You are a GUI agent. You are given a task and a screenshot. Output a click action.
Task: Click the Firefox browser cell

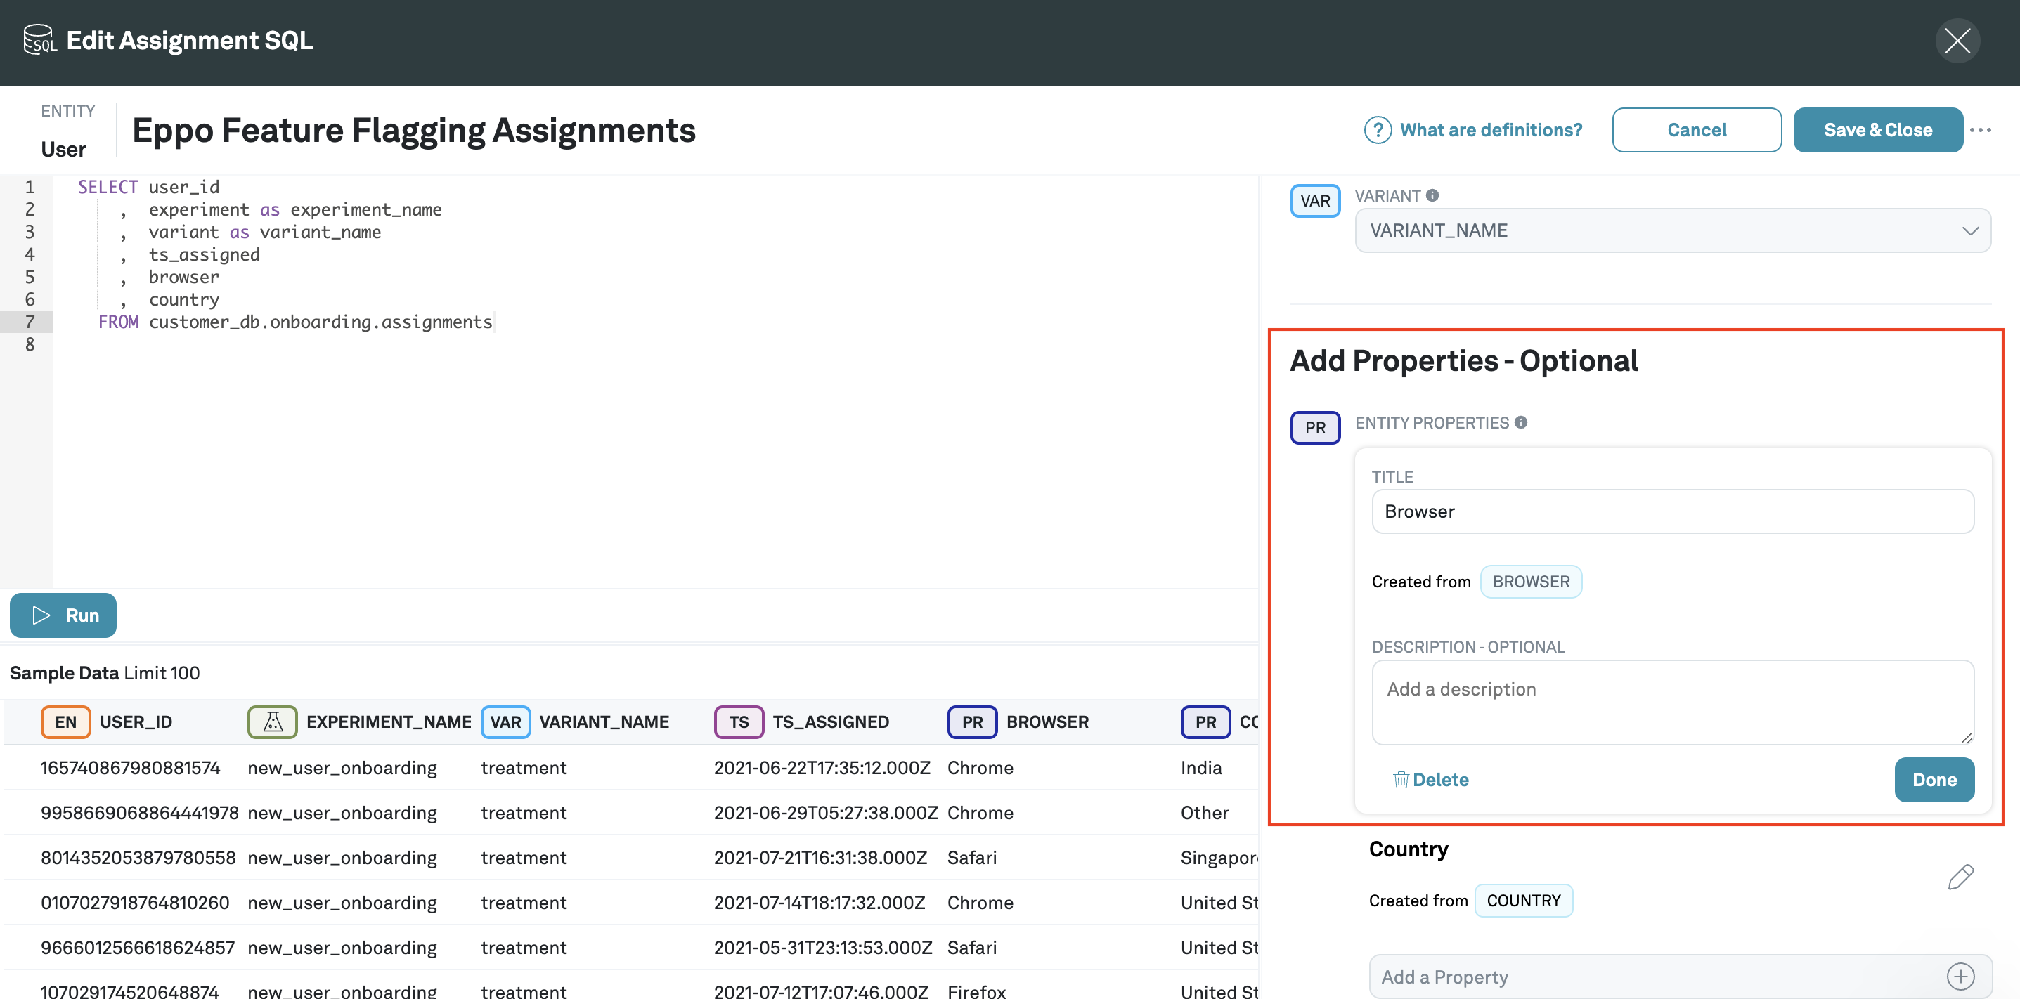[976, 991]
